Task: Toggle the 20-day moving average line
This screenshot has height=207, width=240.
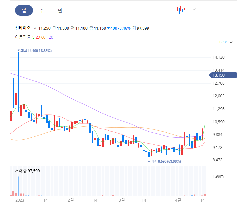Action: coord(38,37)
